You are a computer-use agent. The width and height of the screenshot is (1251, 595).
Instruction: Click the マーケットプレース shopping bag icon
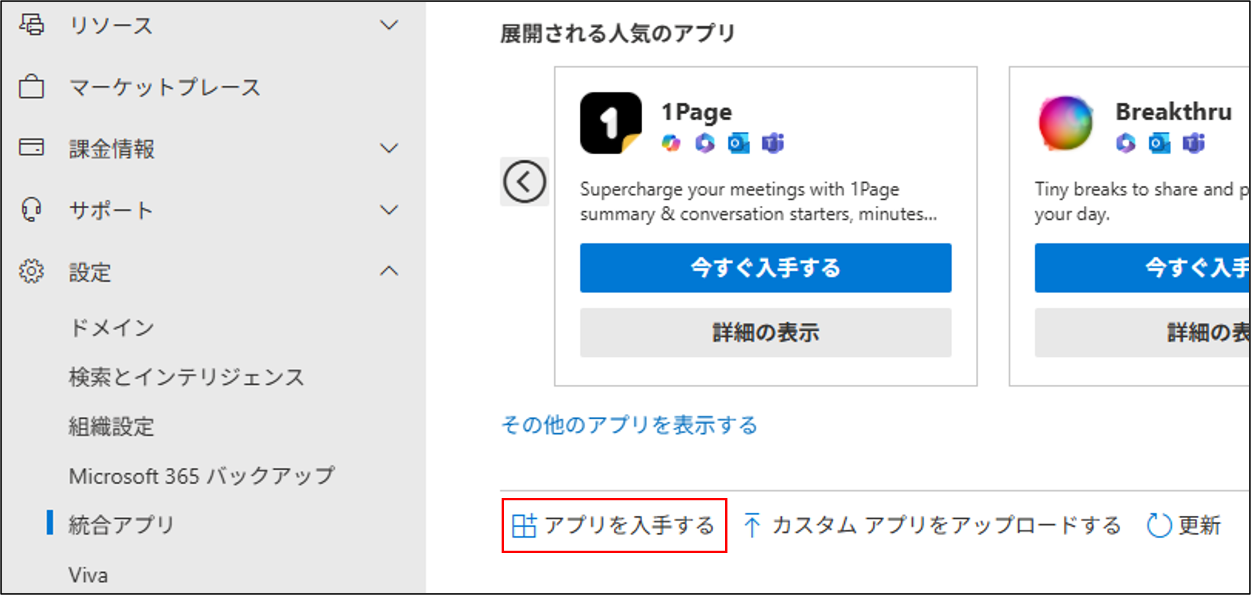click(31, 87)
